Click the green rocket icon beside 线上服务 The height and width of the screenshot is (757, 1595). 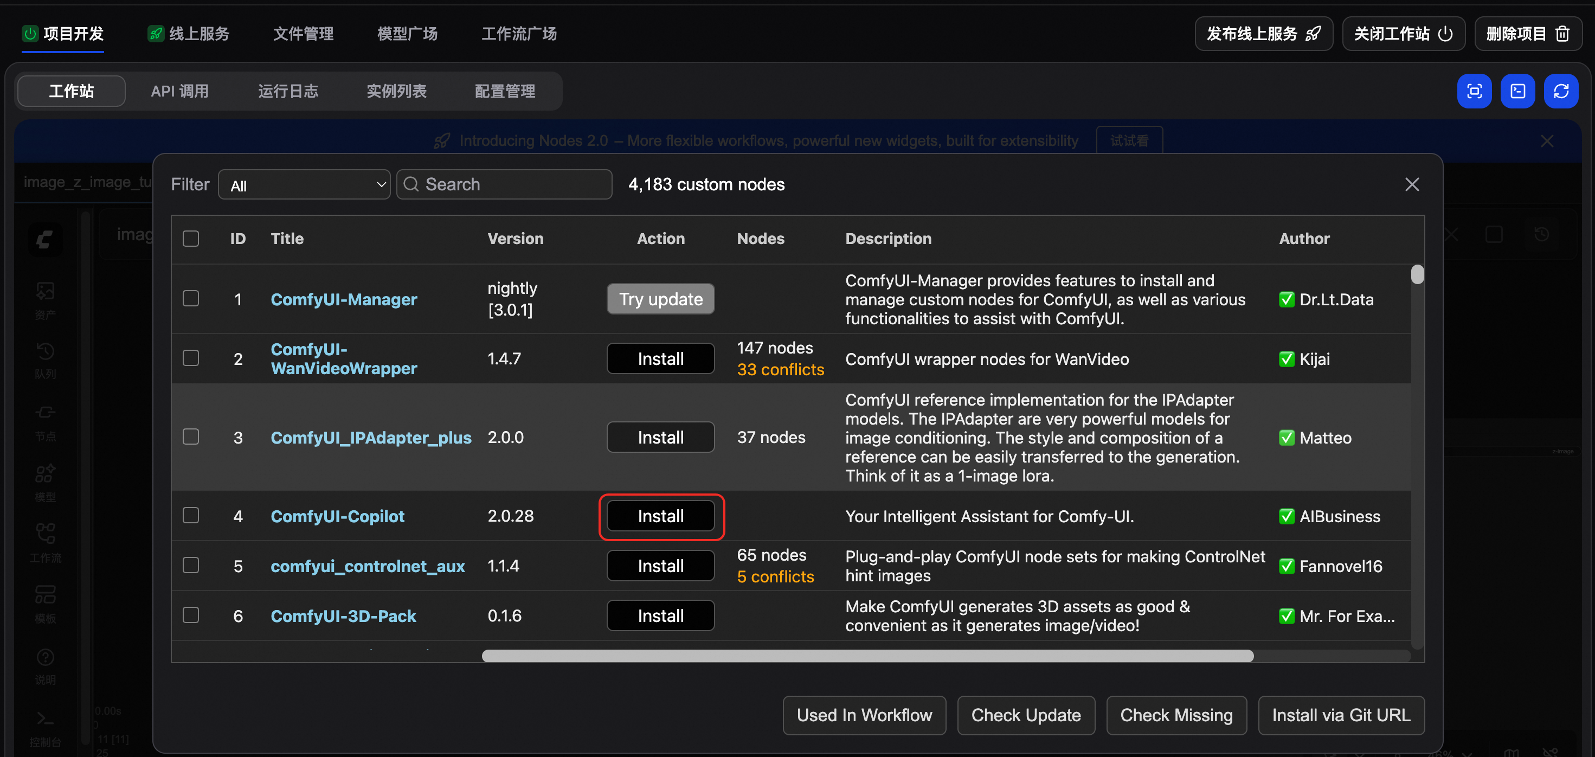tap(156, 34)
